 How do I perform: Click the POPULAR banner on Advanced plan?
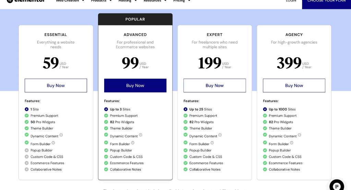(x=135, y=19)
